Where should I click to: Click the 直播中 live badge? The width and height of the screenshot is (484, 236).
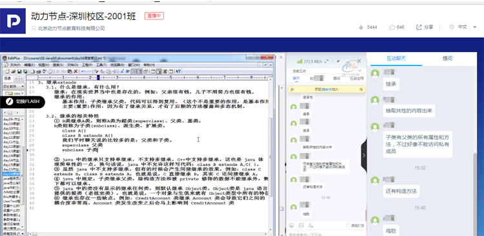(x=154, y=16)
